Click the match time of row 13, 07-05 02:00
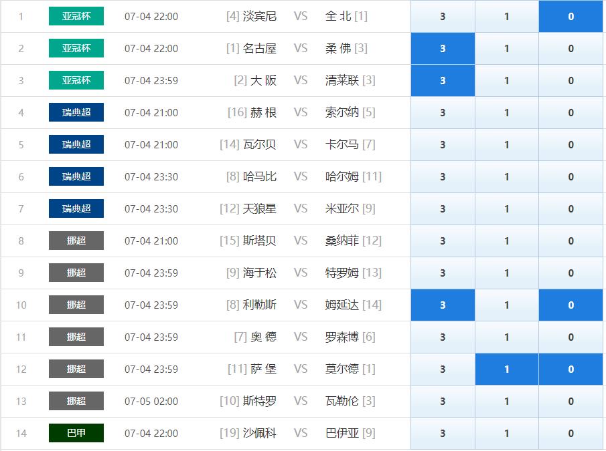Screen dimensions: 606x451 coord(151,401)
